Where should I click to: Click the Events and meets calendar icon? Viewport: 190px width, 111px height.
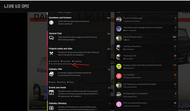pos(51,92)
